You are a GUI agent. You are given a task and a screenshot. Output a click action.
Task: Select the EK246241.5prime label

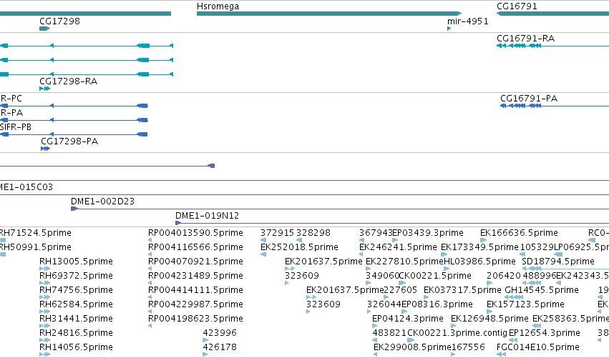tap(398, 247)
